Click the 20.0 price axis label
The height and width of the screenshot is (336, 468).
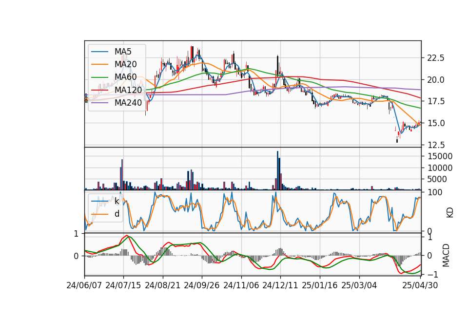[436, 79]
